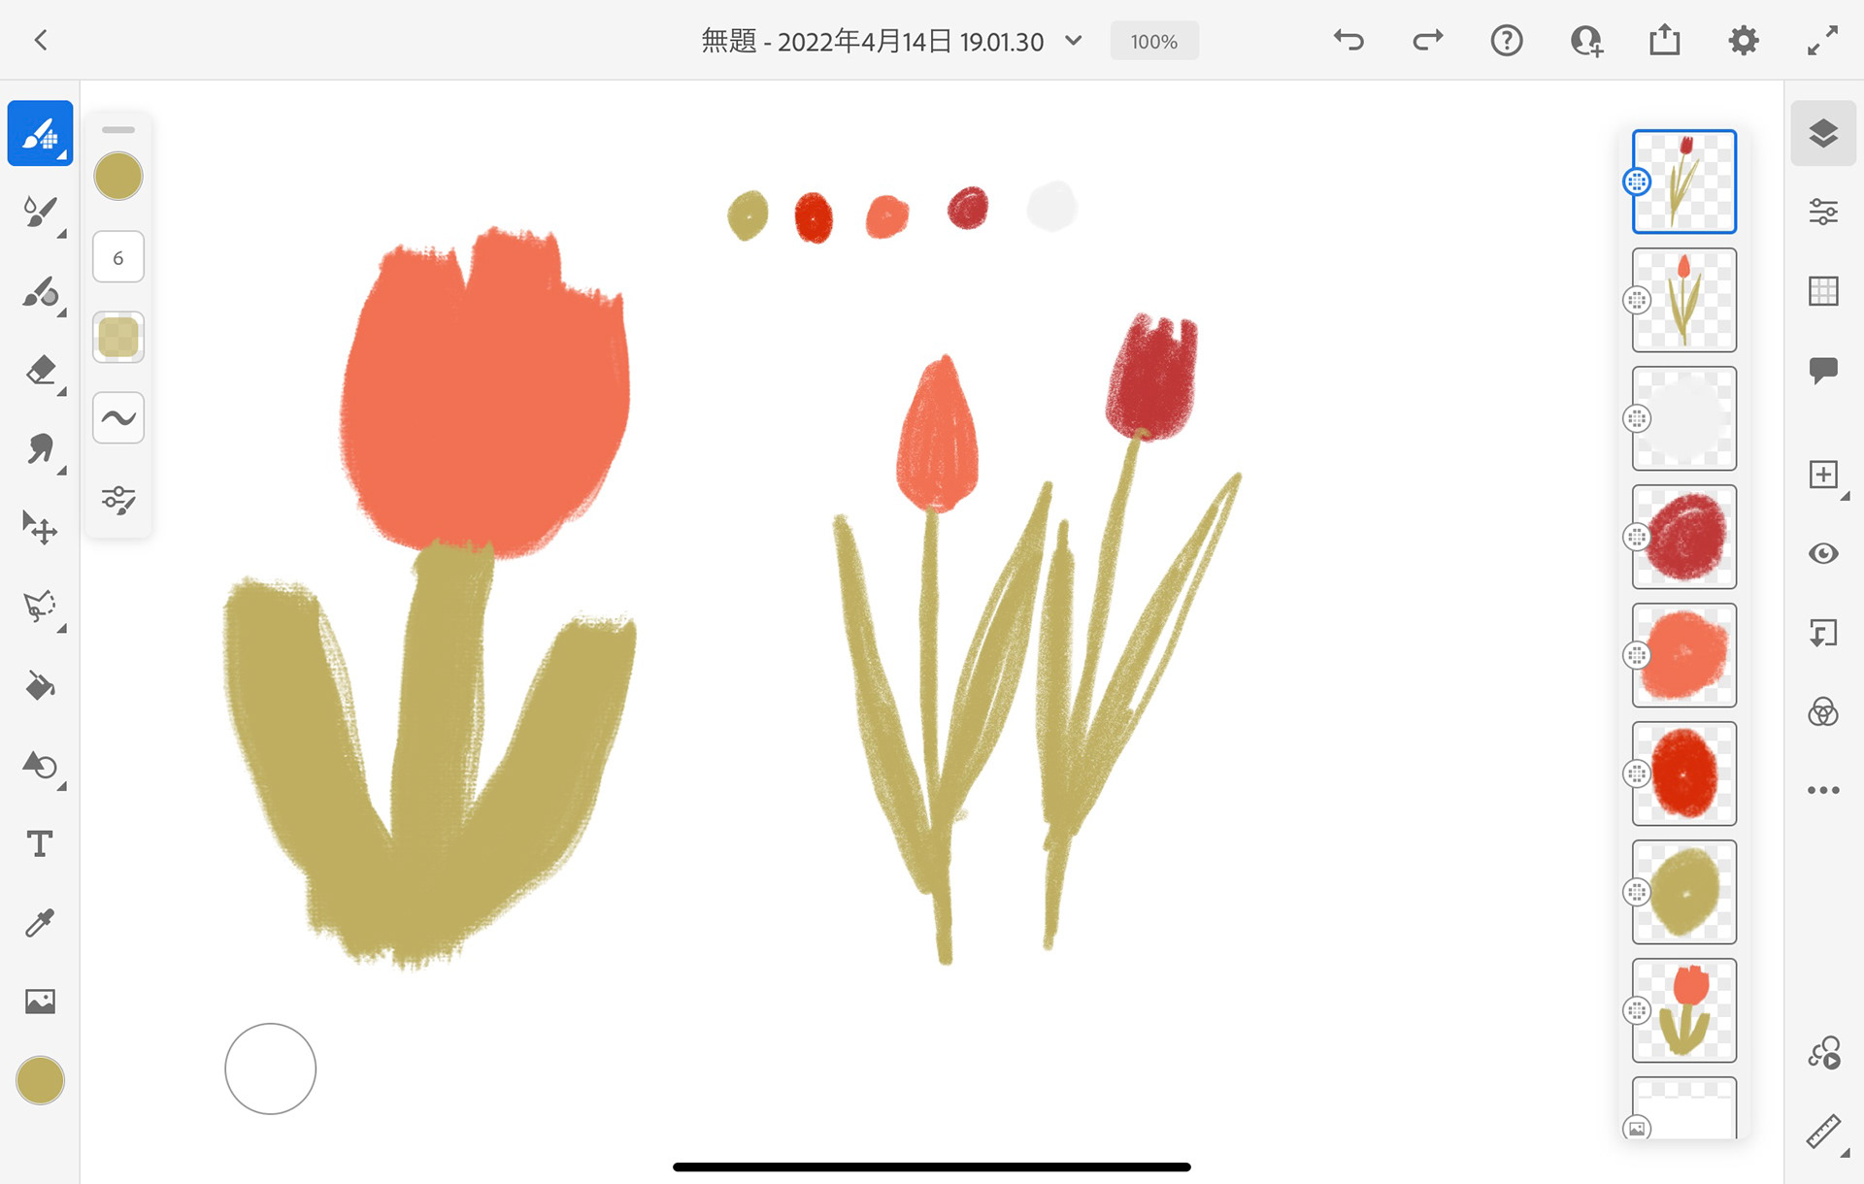This screenshot has height=1184, width=1864.
Task: Select the Eraser tool
Action: click(x=41, y=371)
